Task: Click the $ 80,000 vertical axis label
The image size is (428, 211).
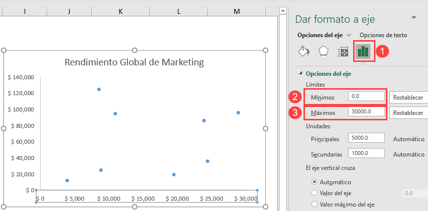Action: coord(22,126)
